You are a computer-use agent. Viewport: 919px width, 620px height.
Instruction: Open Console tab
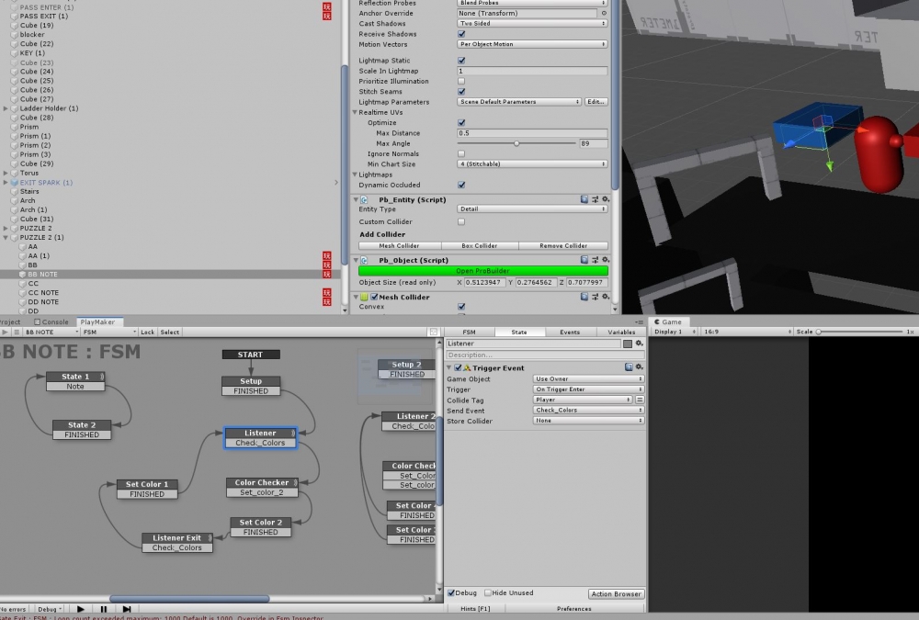coord(51,321)
